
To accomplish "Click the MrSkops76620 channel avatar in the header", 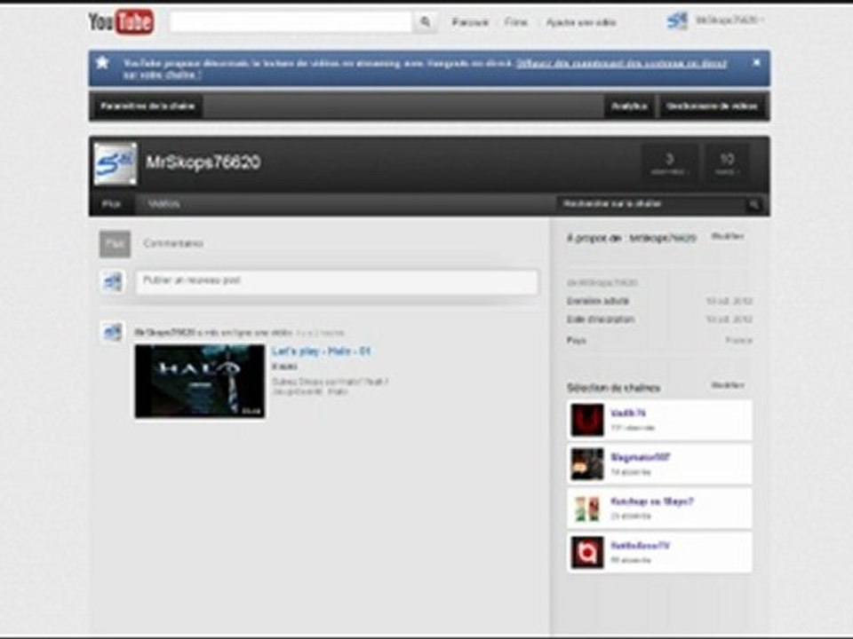I will [x=116, y=163].
